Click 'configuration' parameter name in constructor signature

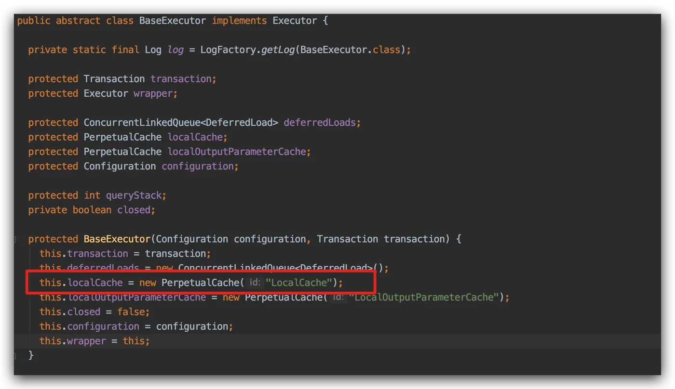(270, 239)
